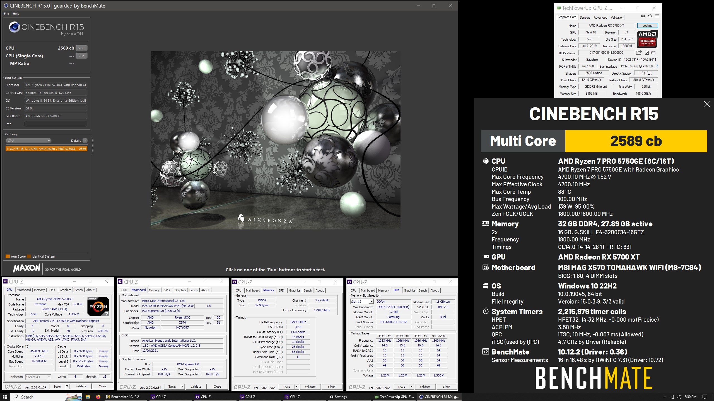714x401 pixels.
Task: Click Tools button in CPU-Z Mainboard window
Action: tap(172, 387)
